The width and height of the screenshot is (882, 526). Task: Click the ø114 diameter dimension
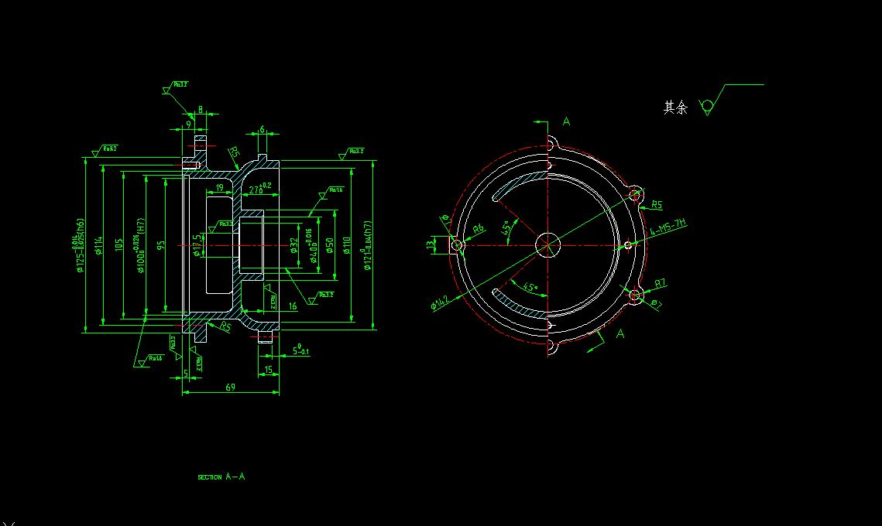tap(99, 245)
